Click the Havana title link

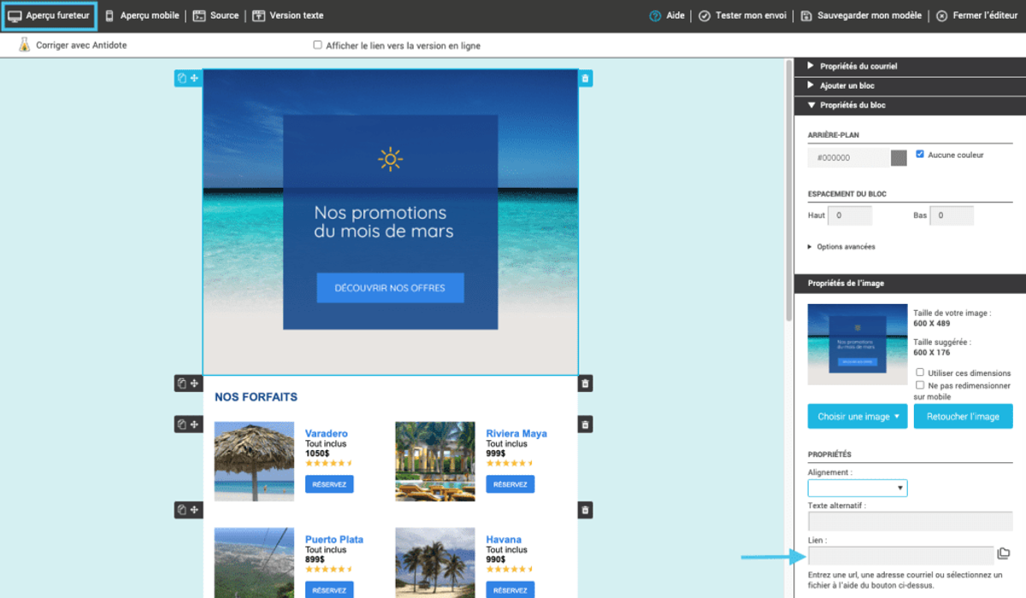coord(504,539)
